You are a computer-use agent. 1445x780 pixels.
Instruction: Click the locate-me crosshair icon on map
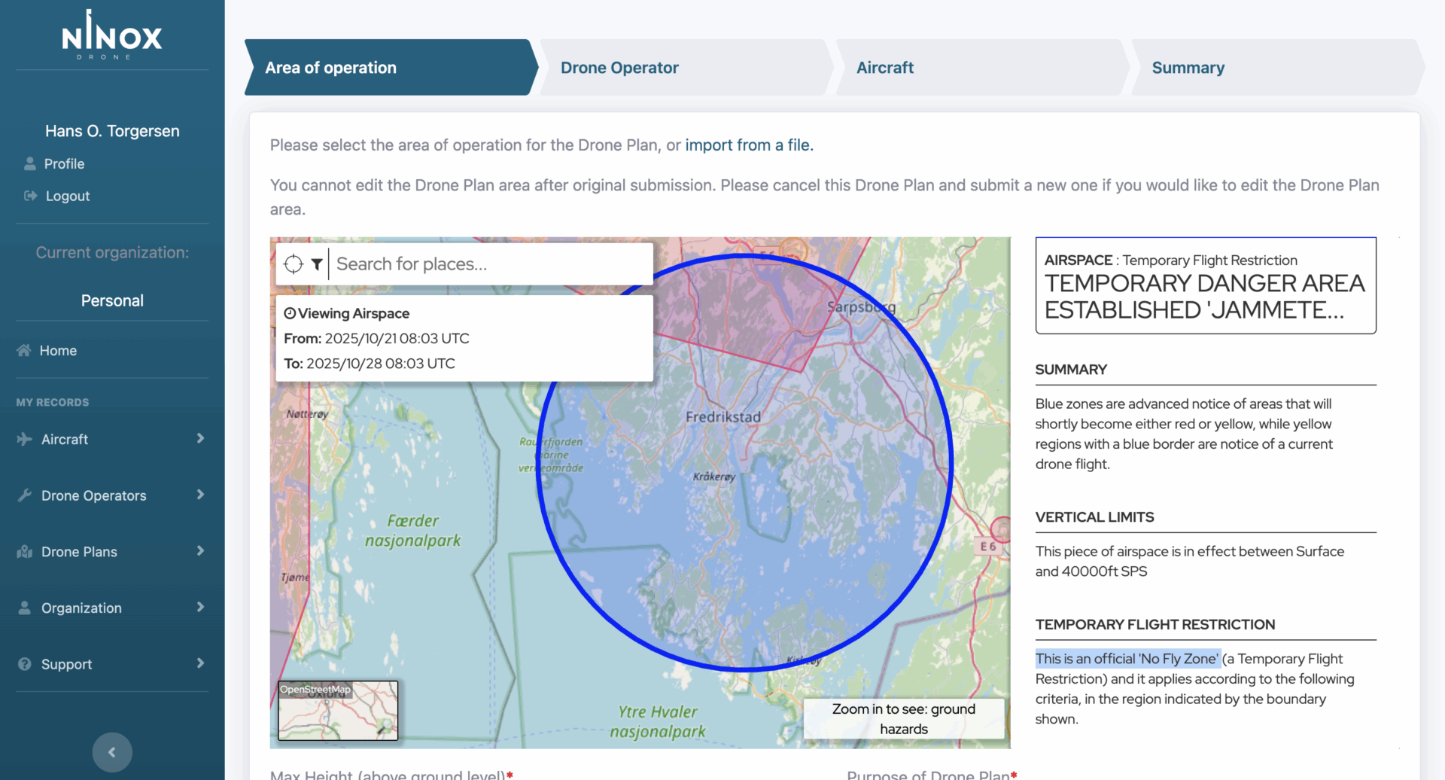pos(293,264)
